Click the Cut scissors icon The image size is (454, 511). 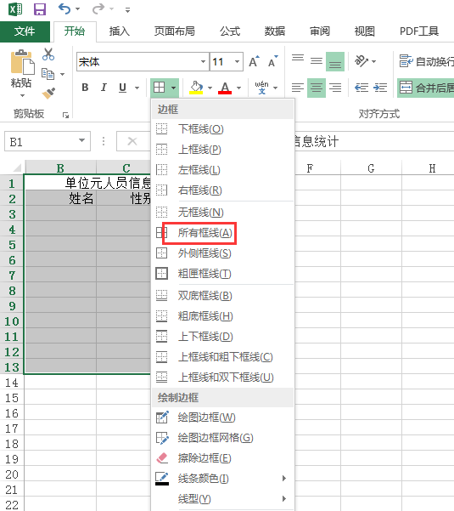click(48, 54)
